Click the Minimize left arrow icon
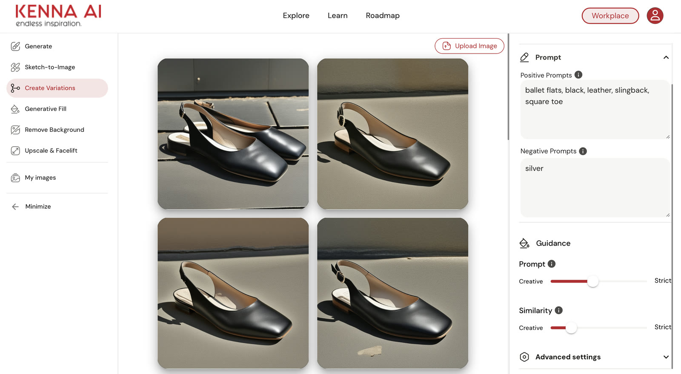This screenshot has width=681, height=374. [15, 207]
